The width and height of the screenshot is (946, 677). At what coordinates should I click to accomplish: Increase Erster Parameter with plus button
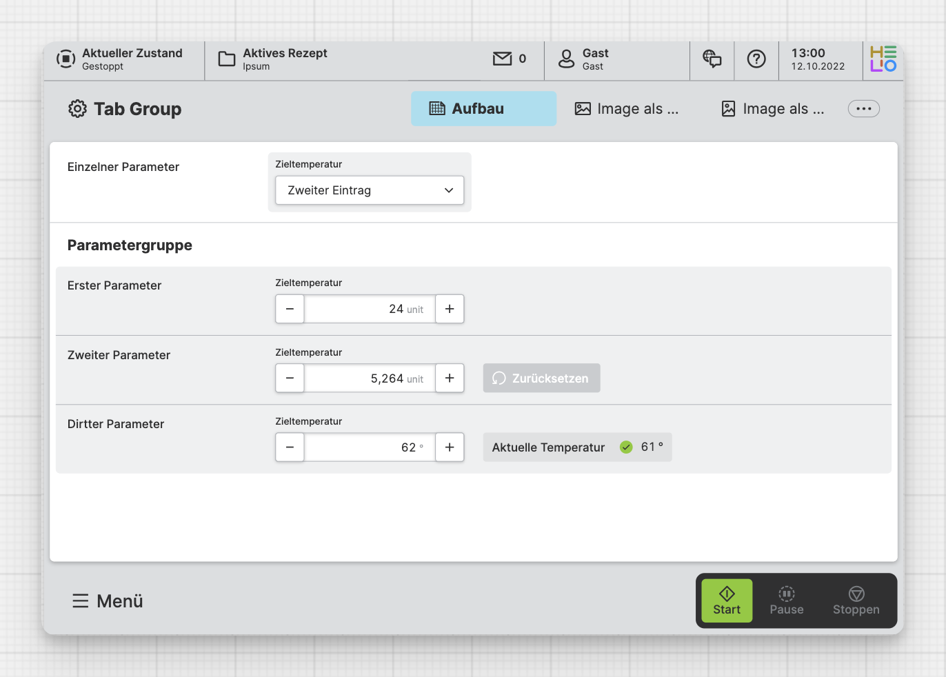point(450,309)
